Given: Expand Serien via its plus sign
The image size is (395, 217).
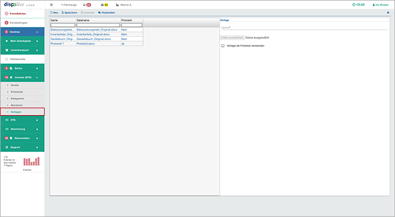Looking at the screenshot, I should tap(37, 68).
